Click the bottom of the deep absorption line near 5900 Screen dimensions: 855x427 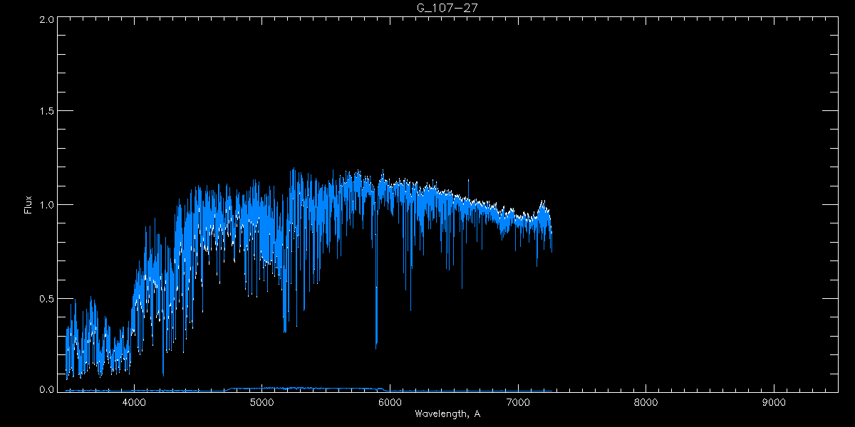click(376, 347)
